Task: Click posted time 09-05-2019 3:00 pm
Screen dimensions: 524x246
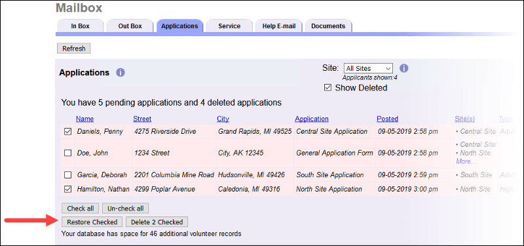Action: [x=408, y=189]
